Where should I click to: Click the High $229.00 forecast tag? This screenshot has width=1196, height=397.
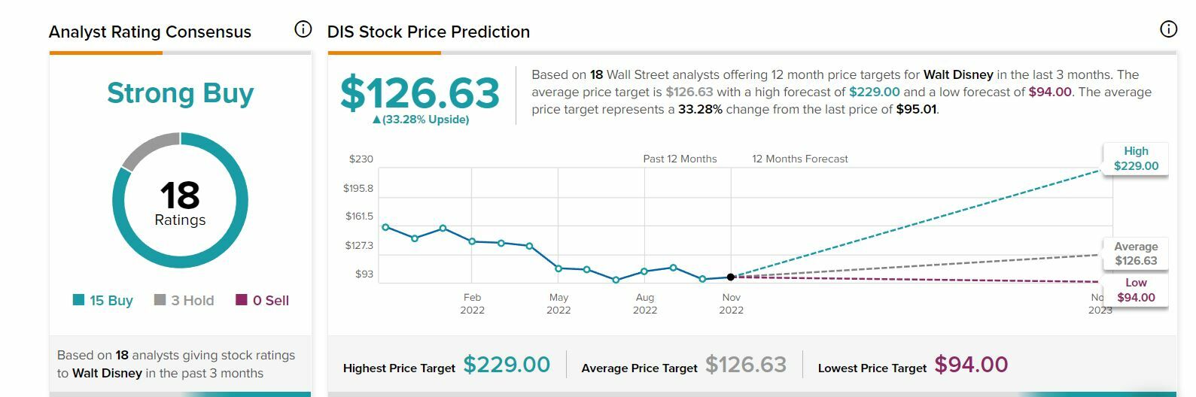pos(1136,159)
